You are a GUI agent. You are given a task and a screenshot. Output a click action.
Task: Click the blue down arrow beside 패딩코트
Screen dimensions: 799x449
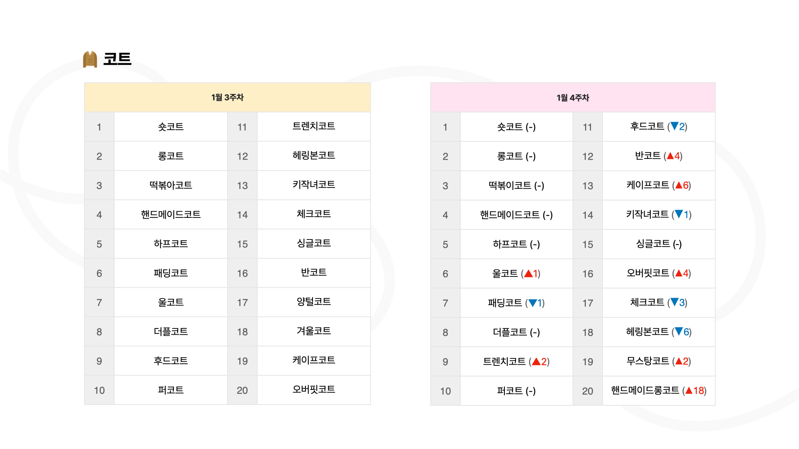click(532, 303)
